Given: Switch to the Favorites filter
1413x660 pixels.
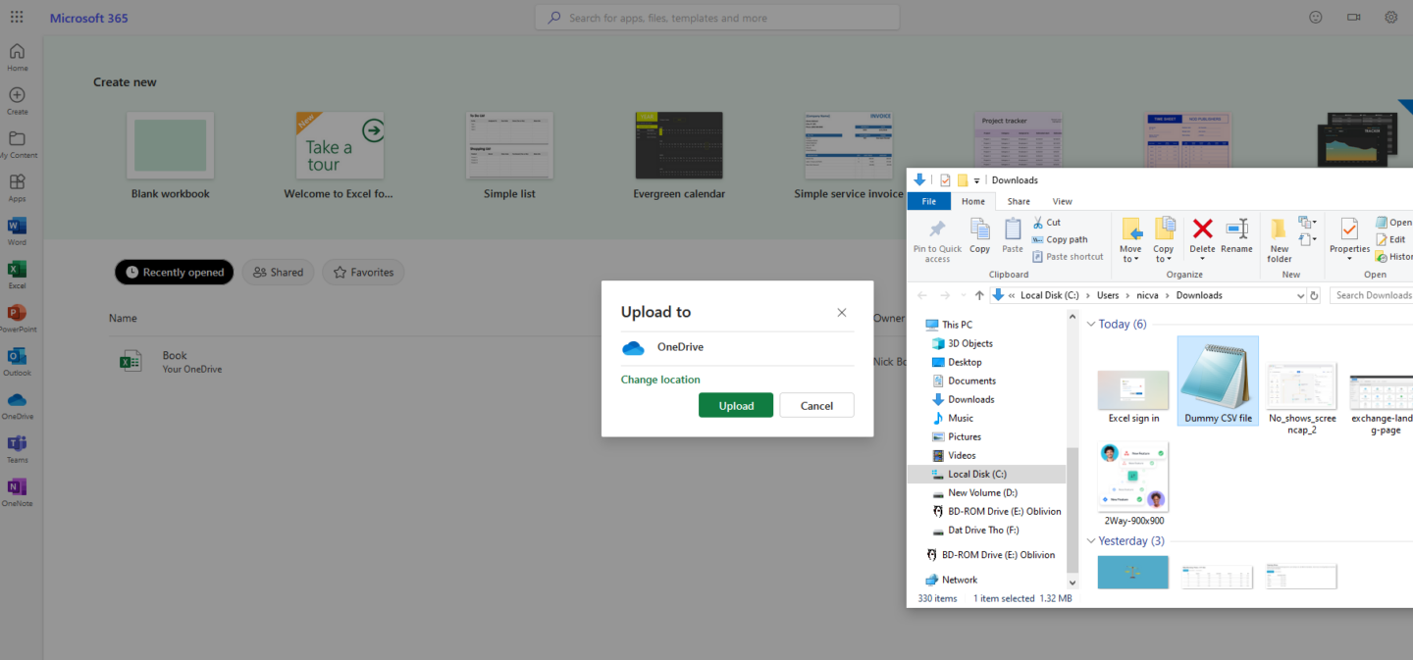Looking at the screenshot, I should (362, 272).
